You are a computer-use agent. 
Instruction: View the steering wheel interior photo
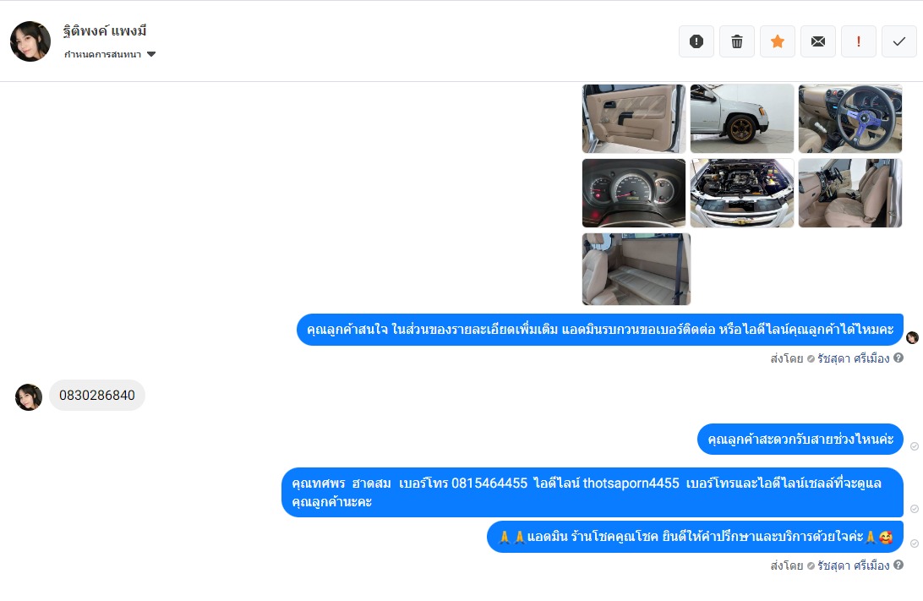click(850, 118)
